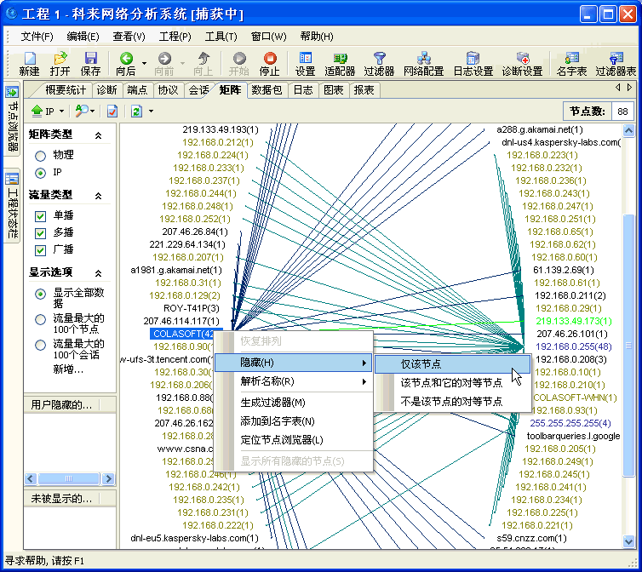Click the 保存 (Save) disk icon
The image size is (642, 572).
(90, 59)
